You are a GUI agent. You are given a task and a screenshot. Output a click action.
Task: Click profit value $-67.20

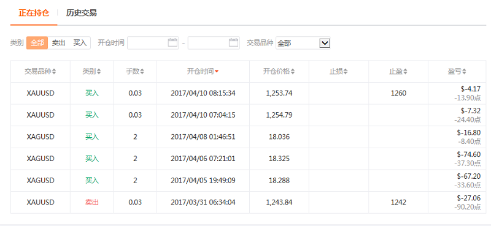coord(469,176)
